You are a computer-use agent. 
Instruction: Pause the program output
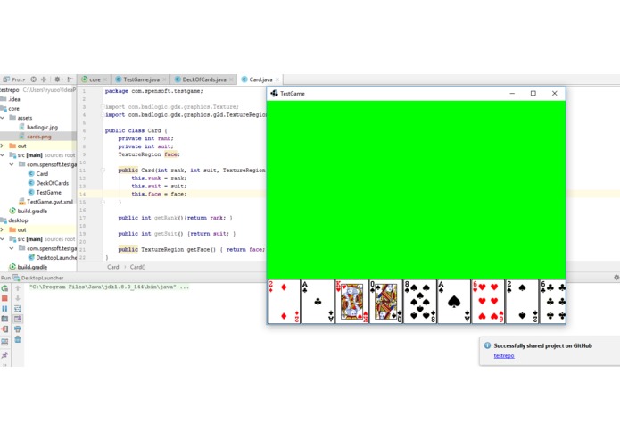4,309
